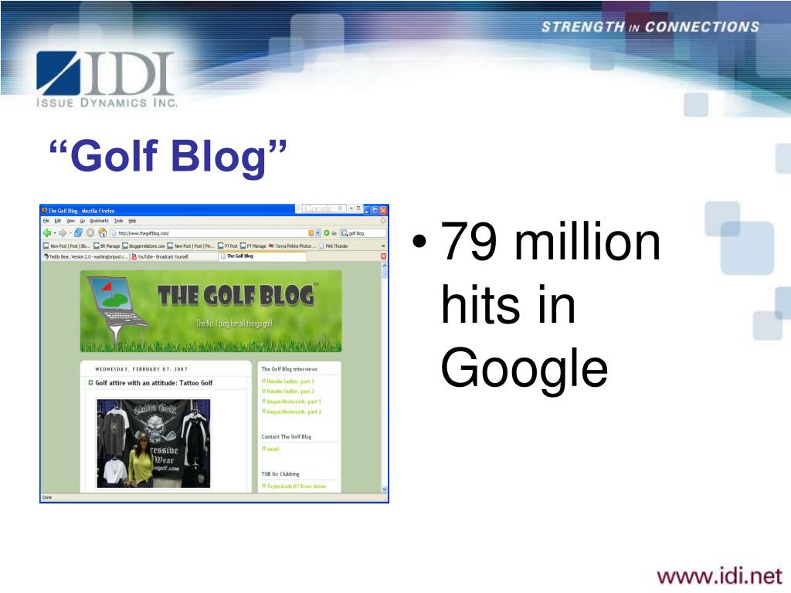Open the Go menu in Firefox
This screenshot has height=593, width=791.
[82, 221]
